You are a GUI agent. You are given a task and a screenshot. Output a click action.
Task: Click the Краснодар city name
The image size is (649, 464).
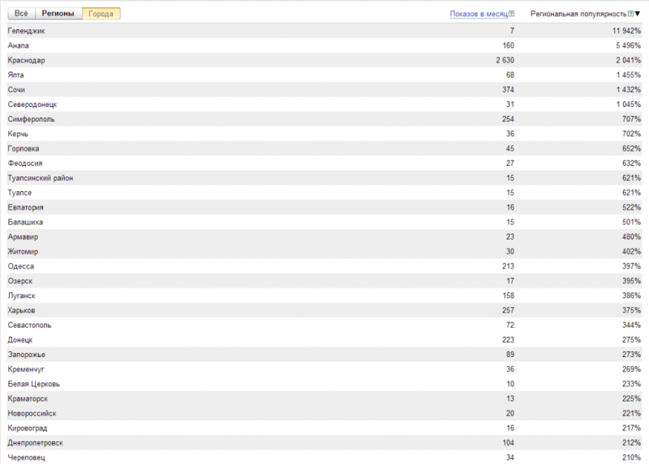click(x=26, y=60)
